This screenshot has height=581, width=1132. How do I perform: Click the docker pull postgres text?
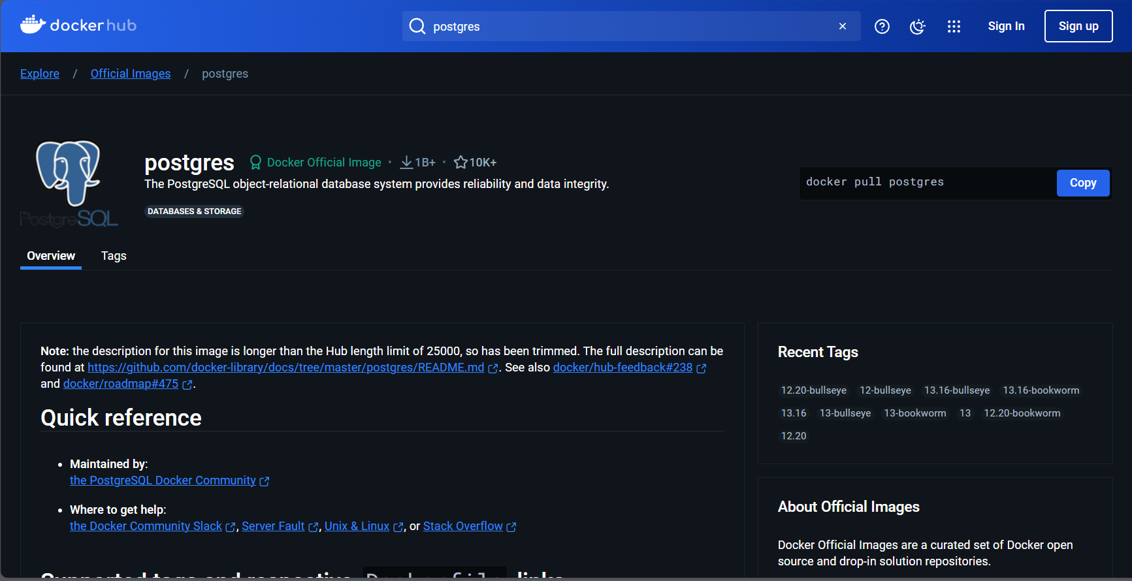(875, 182)
